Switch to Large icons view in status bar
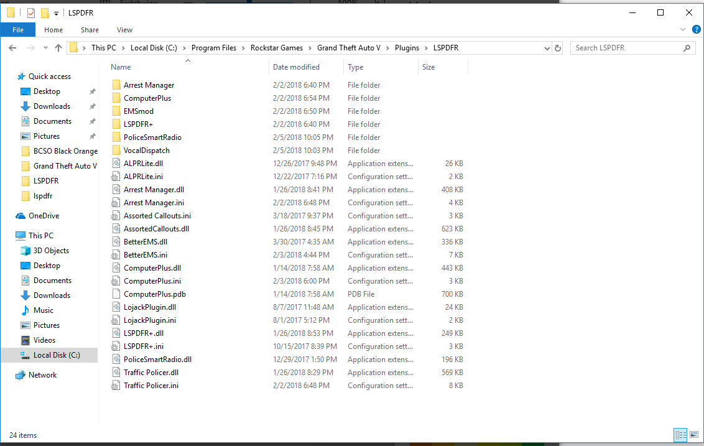This screenshot has width=704, height=446. 694,435
